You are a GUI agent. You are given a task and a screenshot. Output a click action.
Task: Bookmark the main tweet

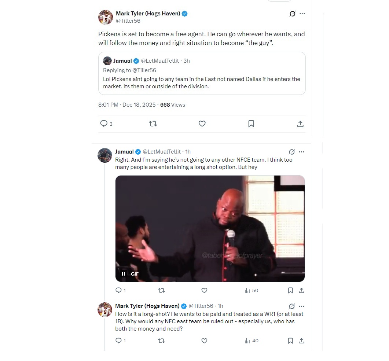[251, 124]
